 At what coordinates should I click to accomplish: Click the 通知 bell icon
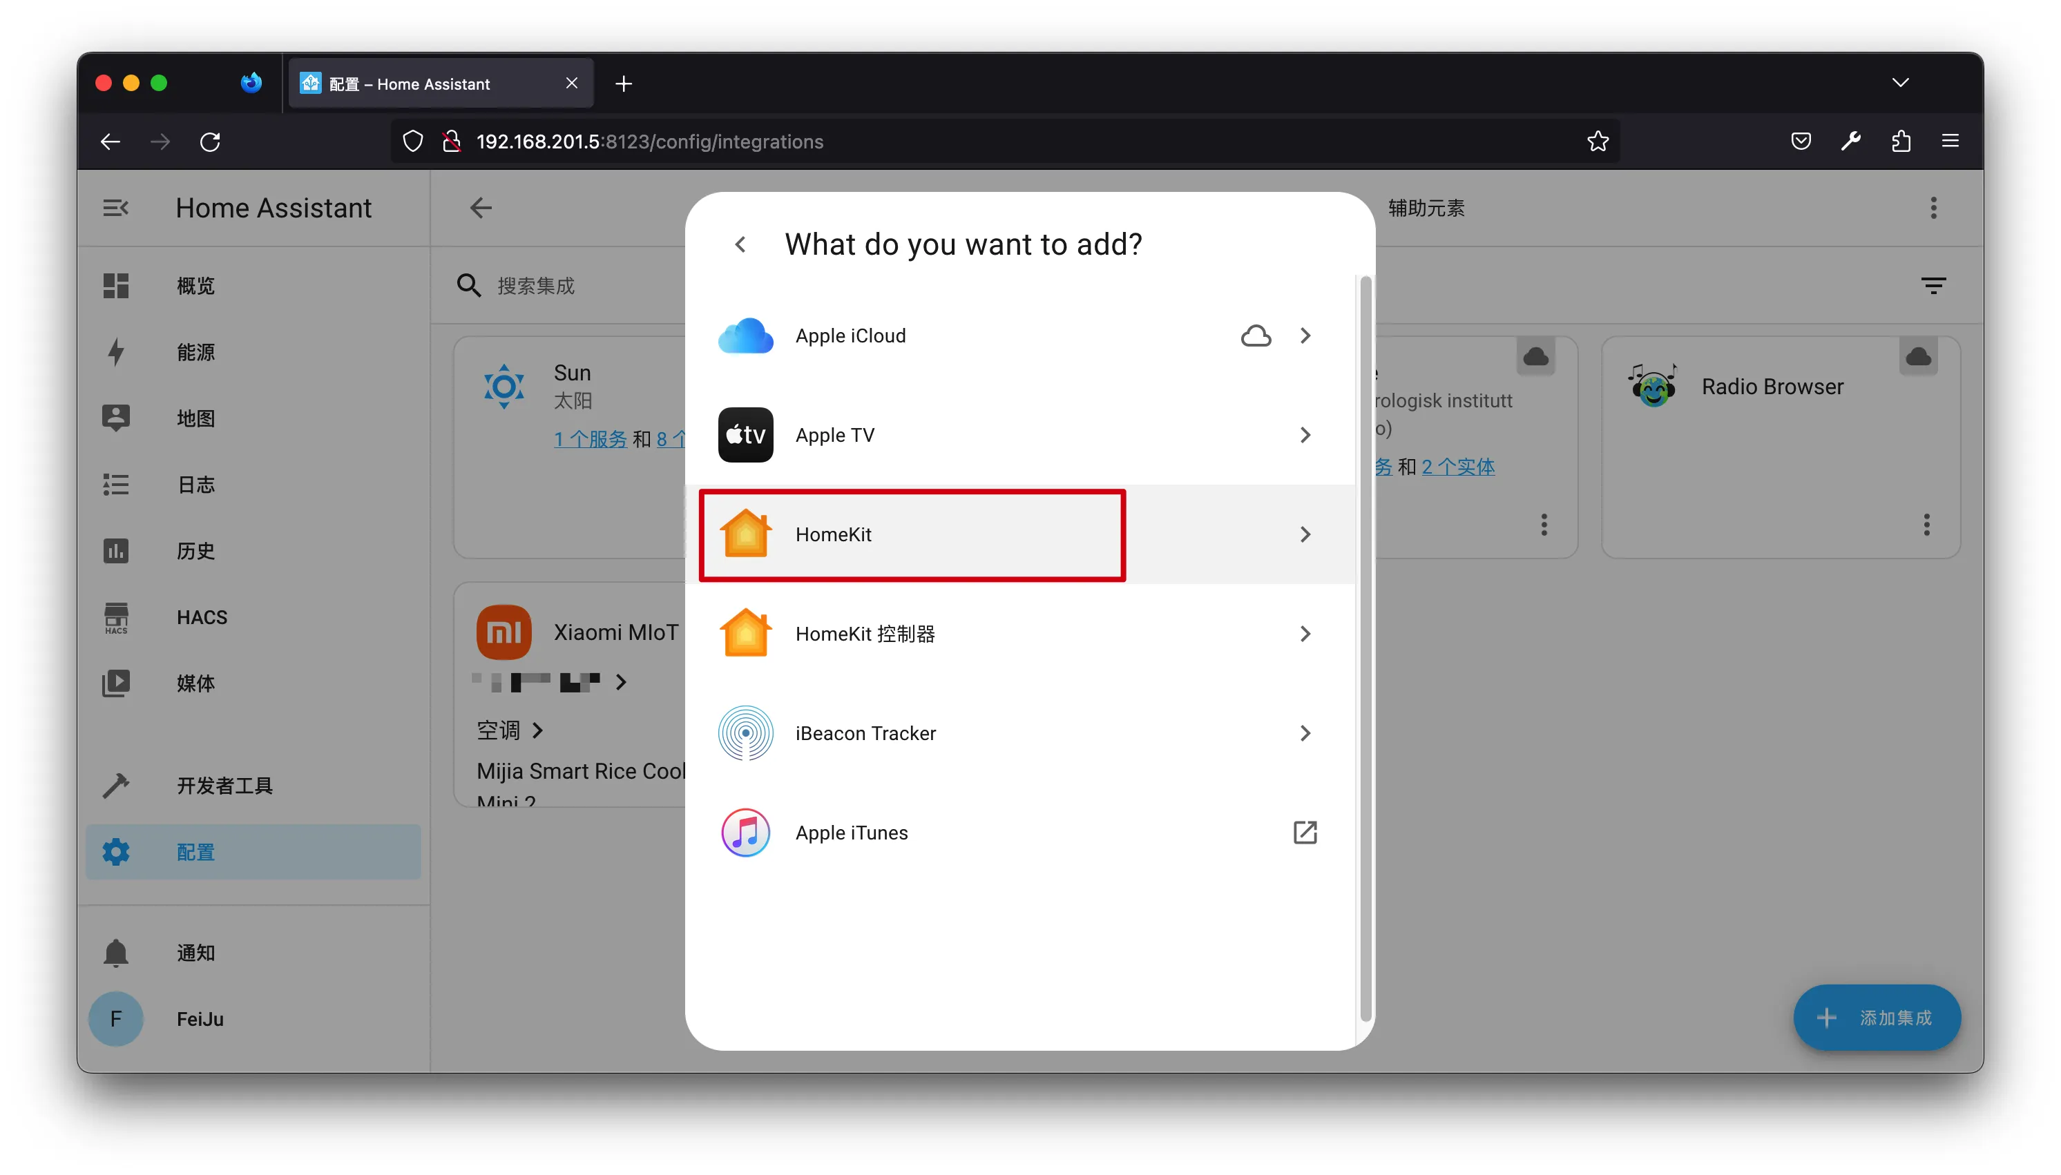[x=116, y=952]
